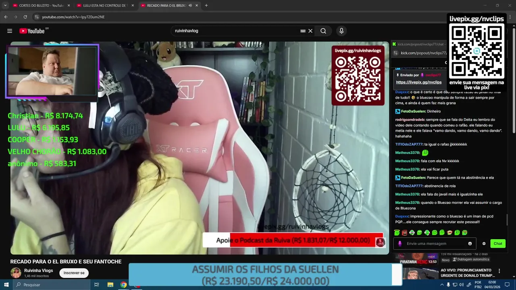Open the tab search dropdown arrow
The width and height of the screenshot is (516, 290).
(x=5, y=6)
